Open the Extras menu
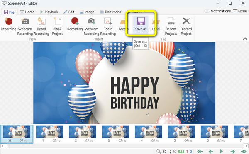Screen dimensions: 249x154 [x=240, y=11]
